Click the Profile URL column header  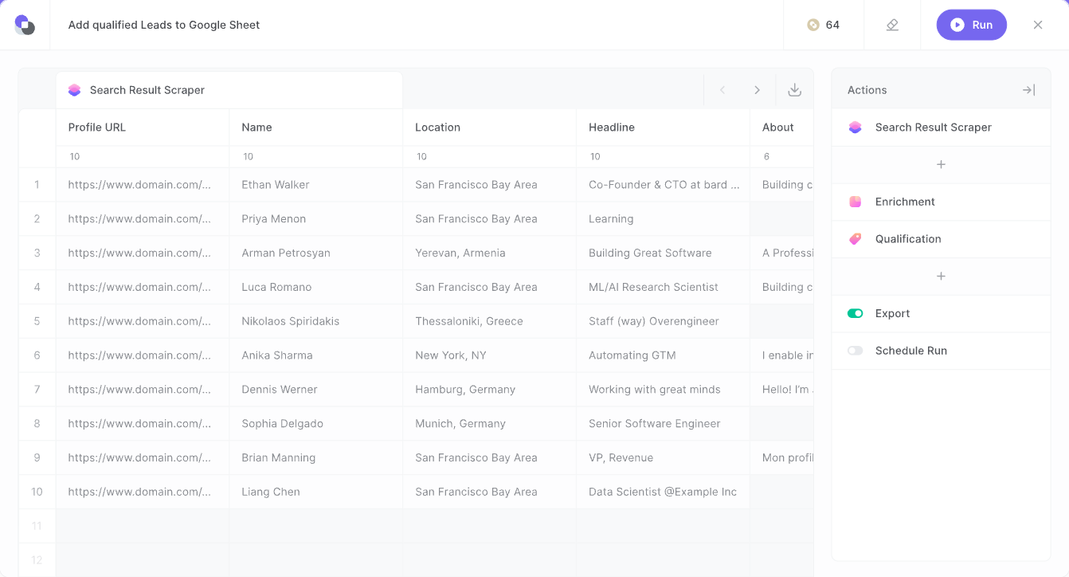[143, 128]
